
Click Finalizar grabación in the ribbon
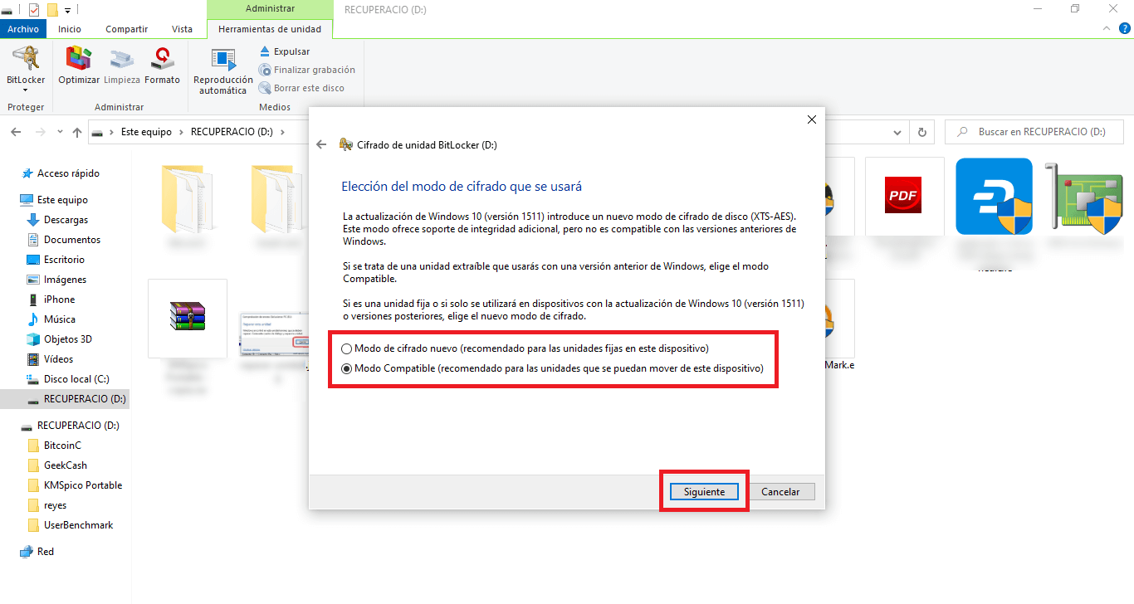(307, 70)
